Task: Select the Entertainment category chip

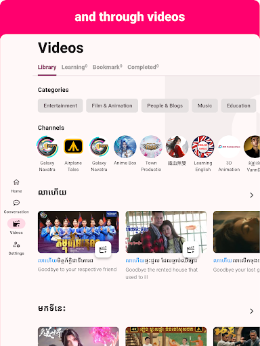Action: coord(60,105)
